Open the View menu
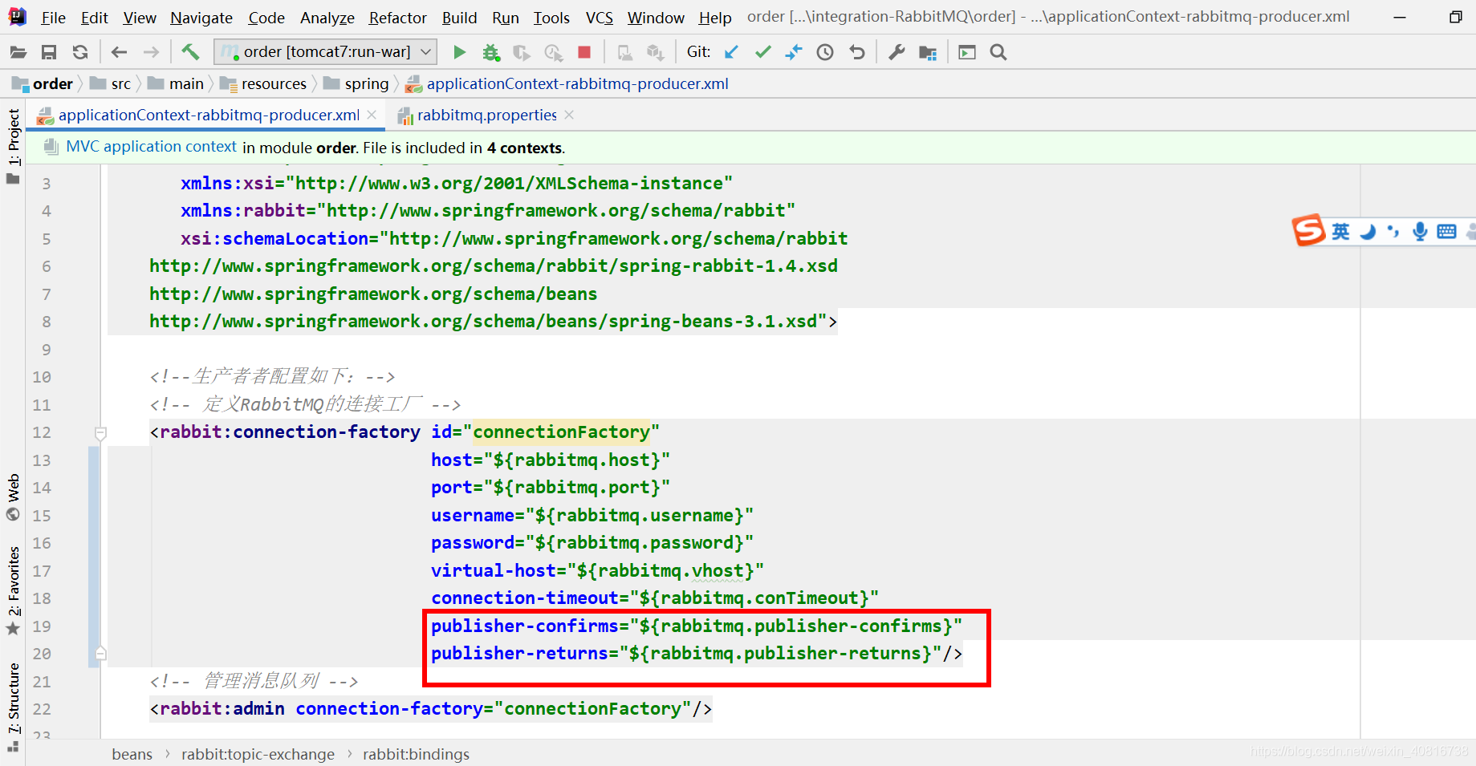The width and height of the screenshot is (1476, 766). [140, 17]
